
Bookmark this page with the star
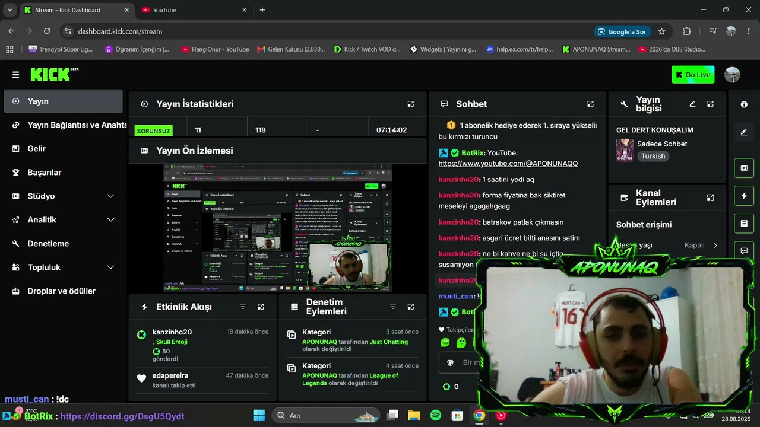click(x=661, y=31)
